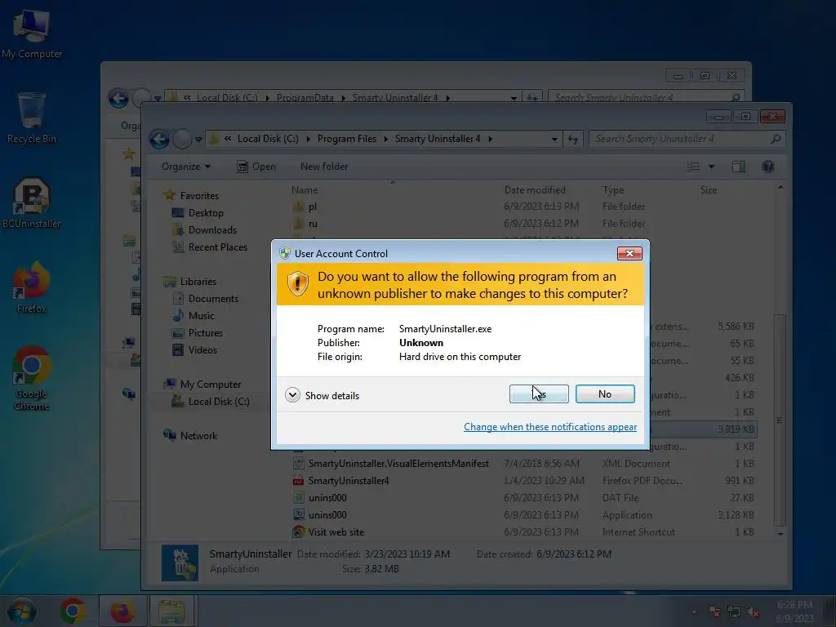Expand Show details in UAC dialog
This screenshot has height=627, width=836.
pyautogui.click(x=322, y=395)
